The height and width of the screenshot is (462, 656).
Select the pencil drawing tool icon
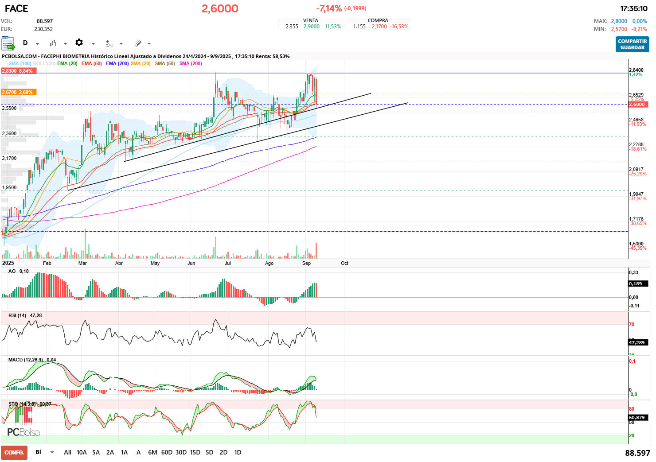pyautogui.click(x=138, y=43)
